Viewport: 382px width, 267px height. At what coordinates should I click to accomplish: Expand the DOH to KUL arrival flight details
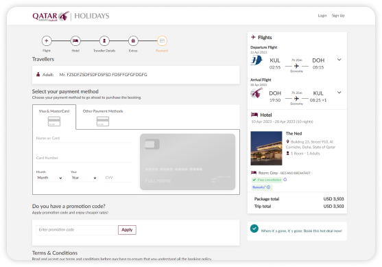click(339, 93)
